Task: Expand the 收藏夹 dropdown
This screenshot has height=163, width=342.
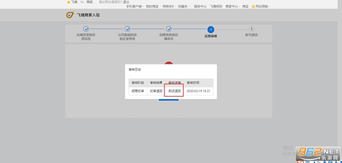Action: pos(184,6)
